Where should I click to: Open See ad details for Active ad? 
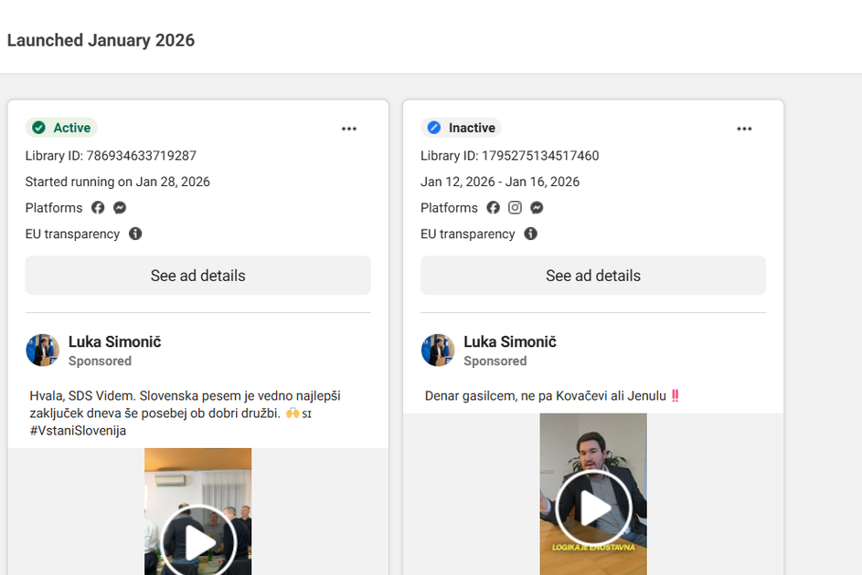tap(197, 276)
